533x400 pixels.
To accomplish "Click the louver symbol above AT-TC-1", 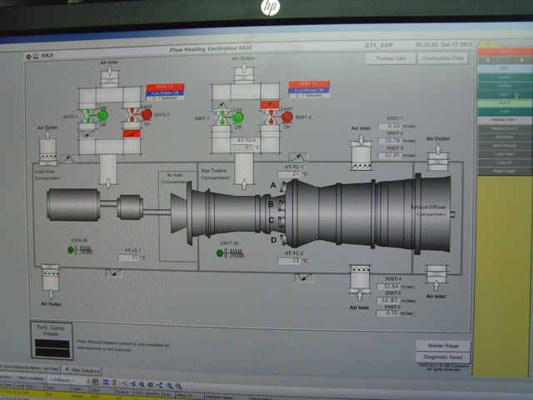I will (298, 157).
